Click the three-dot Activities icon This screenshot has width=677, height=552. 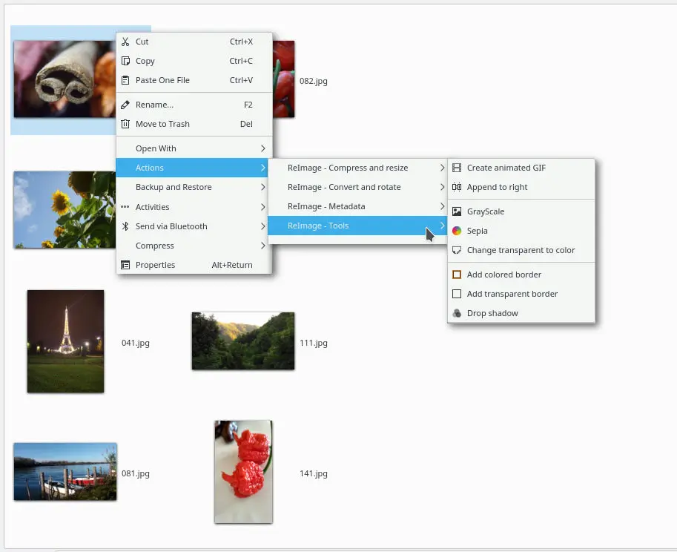125,207
